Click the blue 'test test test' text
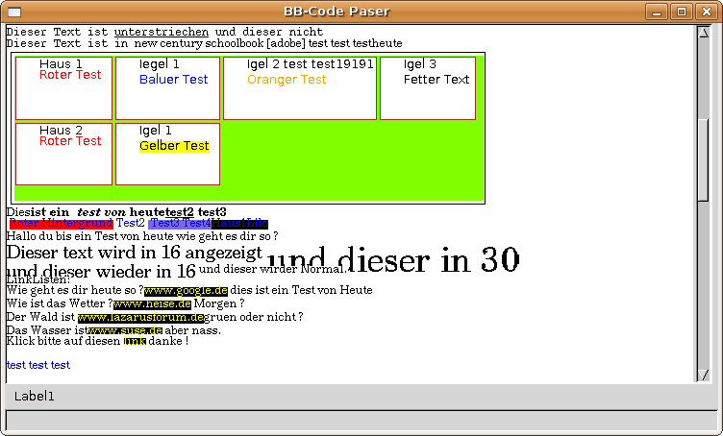The height and width of the screenshot is (436, 723). click(x=38, y=365)
